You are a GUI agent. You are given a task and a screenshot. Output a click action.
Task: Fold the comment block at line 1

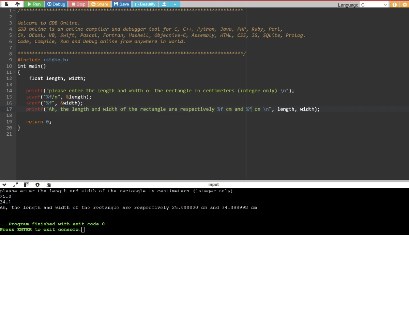tap(14, 10)
